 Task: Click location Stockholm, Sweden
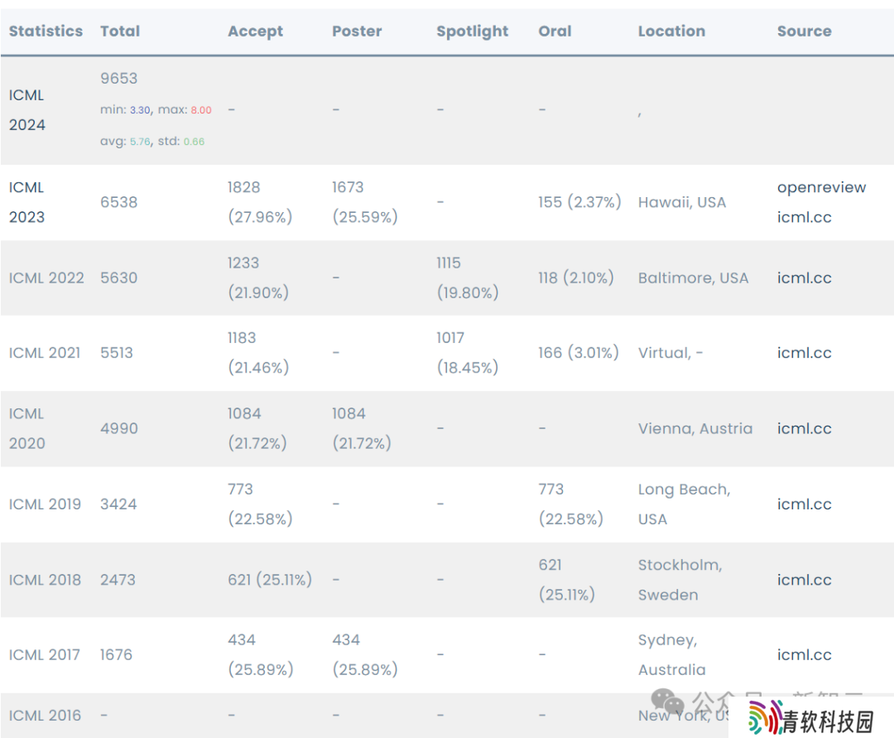click(x=680, y=580)
